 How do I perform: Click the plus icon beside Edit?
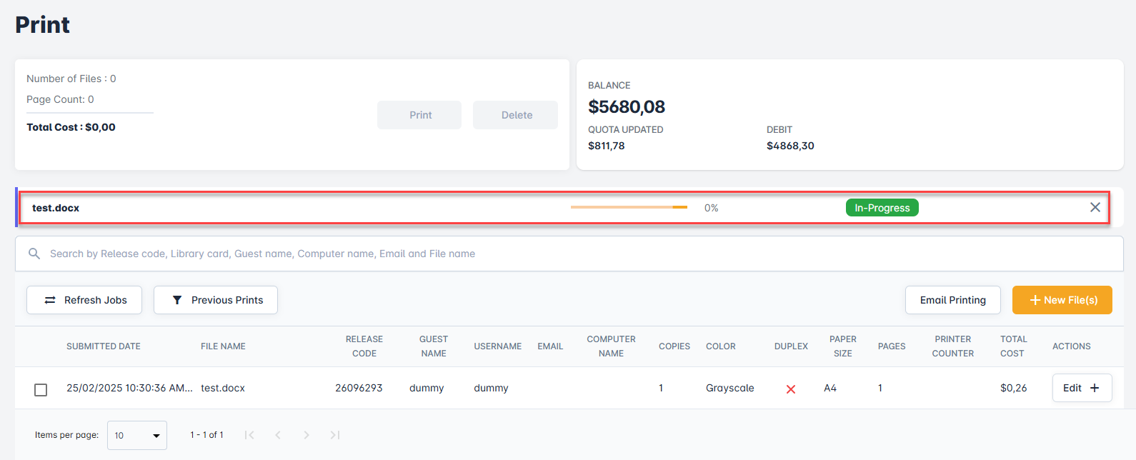coord(1095,388)
